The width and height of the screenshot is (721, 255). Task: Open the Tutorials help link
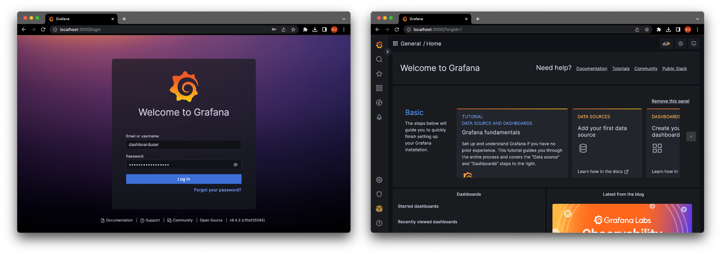(621, 69)
